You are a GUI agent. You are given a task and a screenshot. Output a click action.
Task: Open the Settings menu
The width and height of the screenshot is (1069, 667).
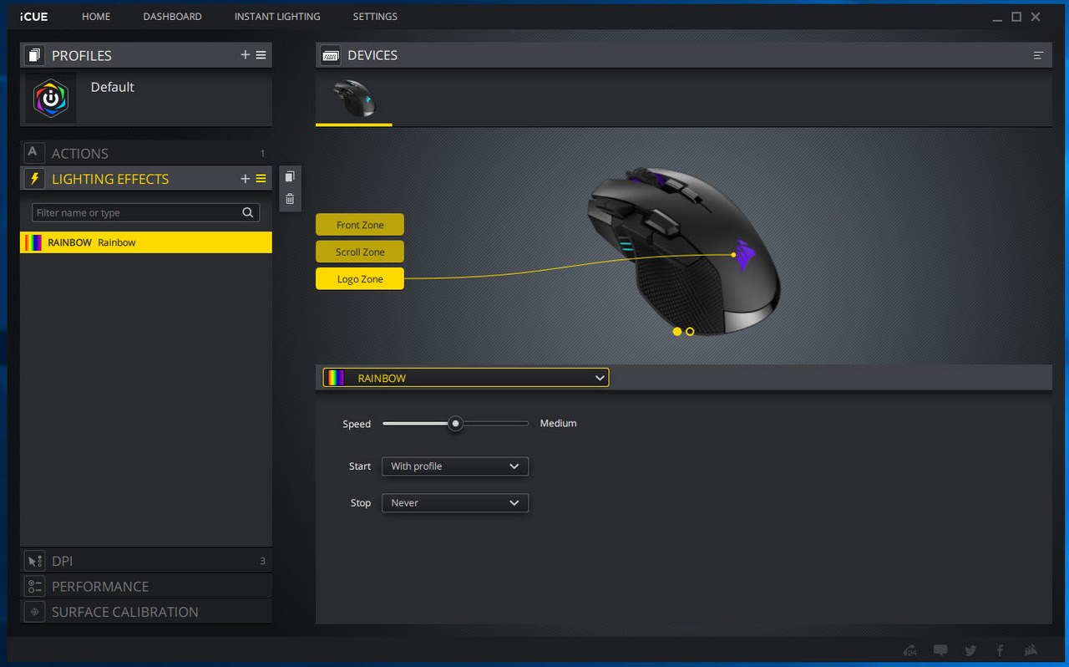375,17
